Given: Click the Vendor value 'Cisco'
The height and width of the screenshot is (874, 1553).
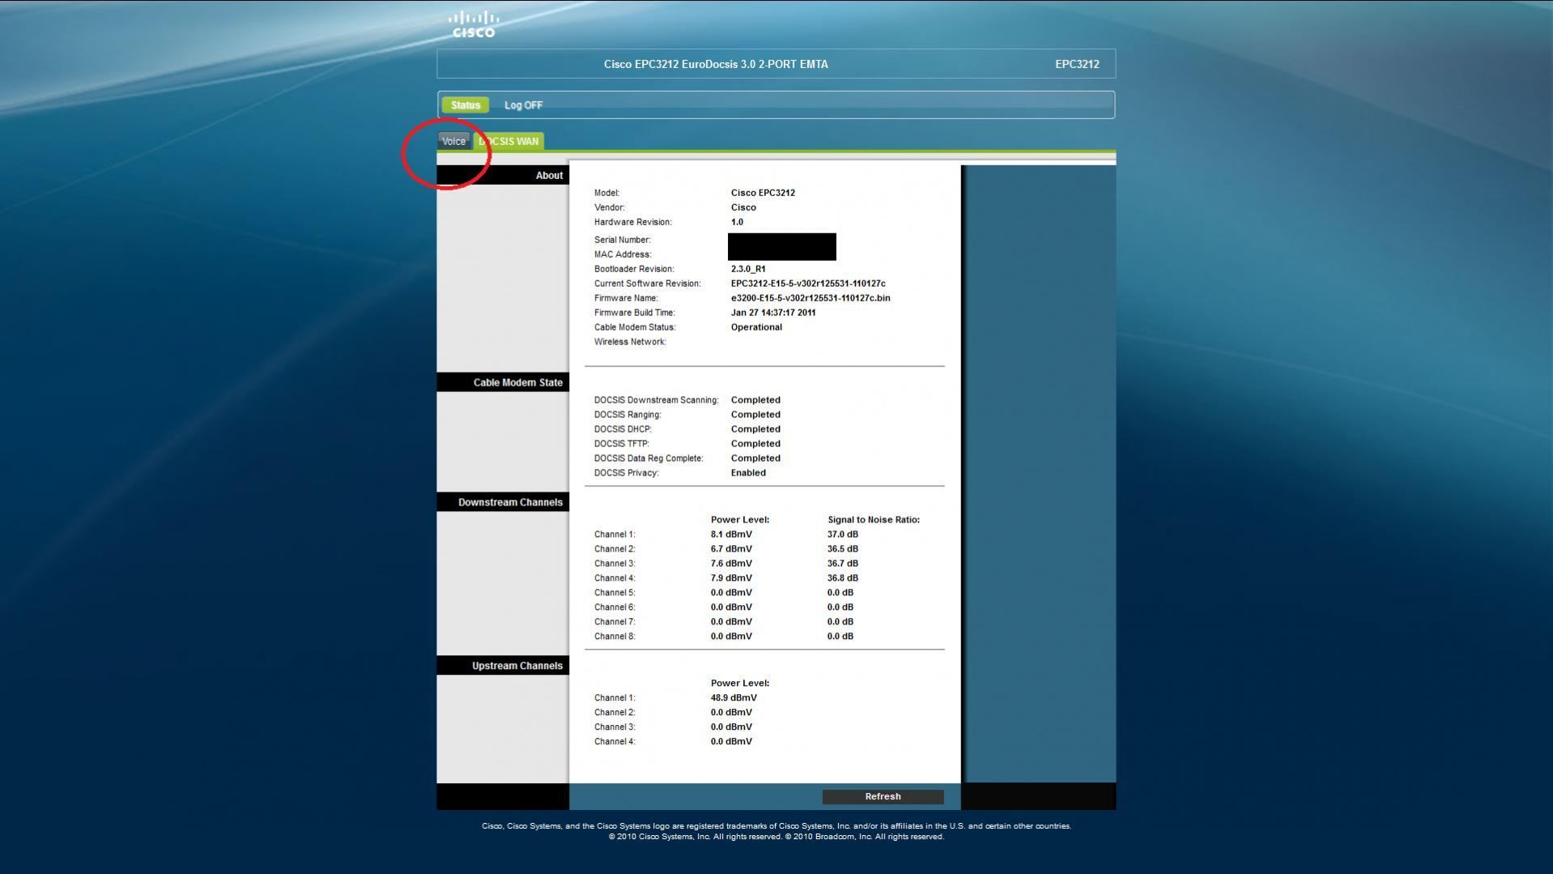Looking at the screenshot, I should [743, 207].
